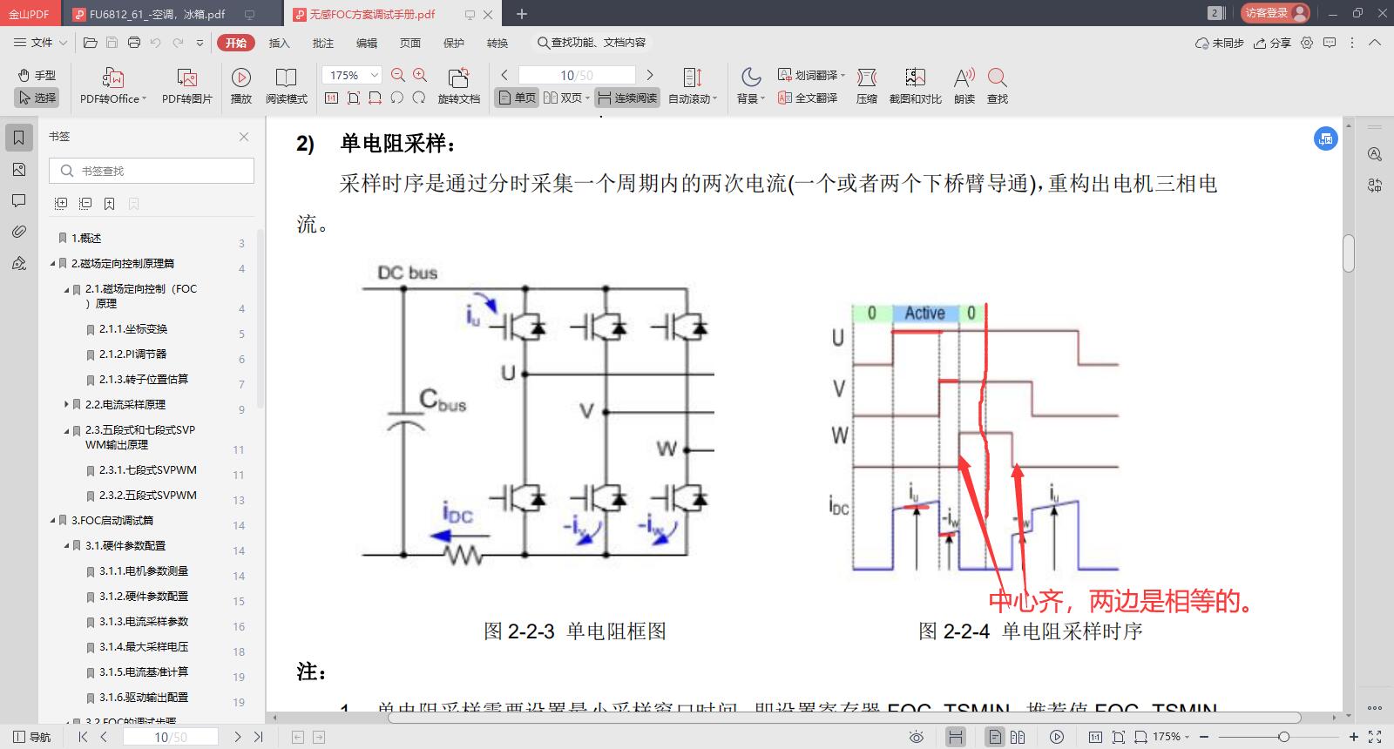Click the PDF转图片 tool
1394x749 pixels.
187,86
